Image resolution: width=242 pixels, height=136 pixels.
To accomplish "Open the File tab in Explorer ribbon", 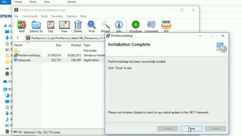I will point(5,2).
